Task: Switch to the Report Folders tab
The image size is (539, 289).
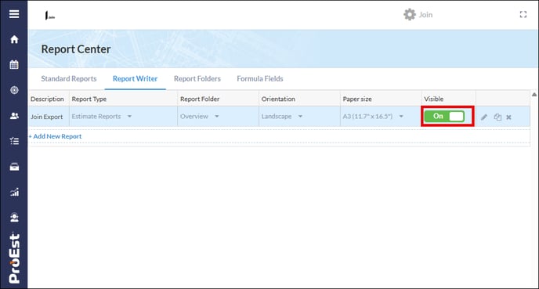Action: [x=197, y=78]
